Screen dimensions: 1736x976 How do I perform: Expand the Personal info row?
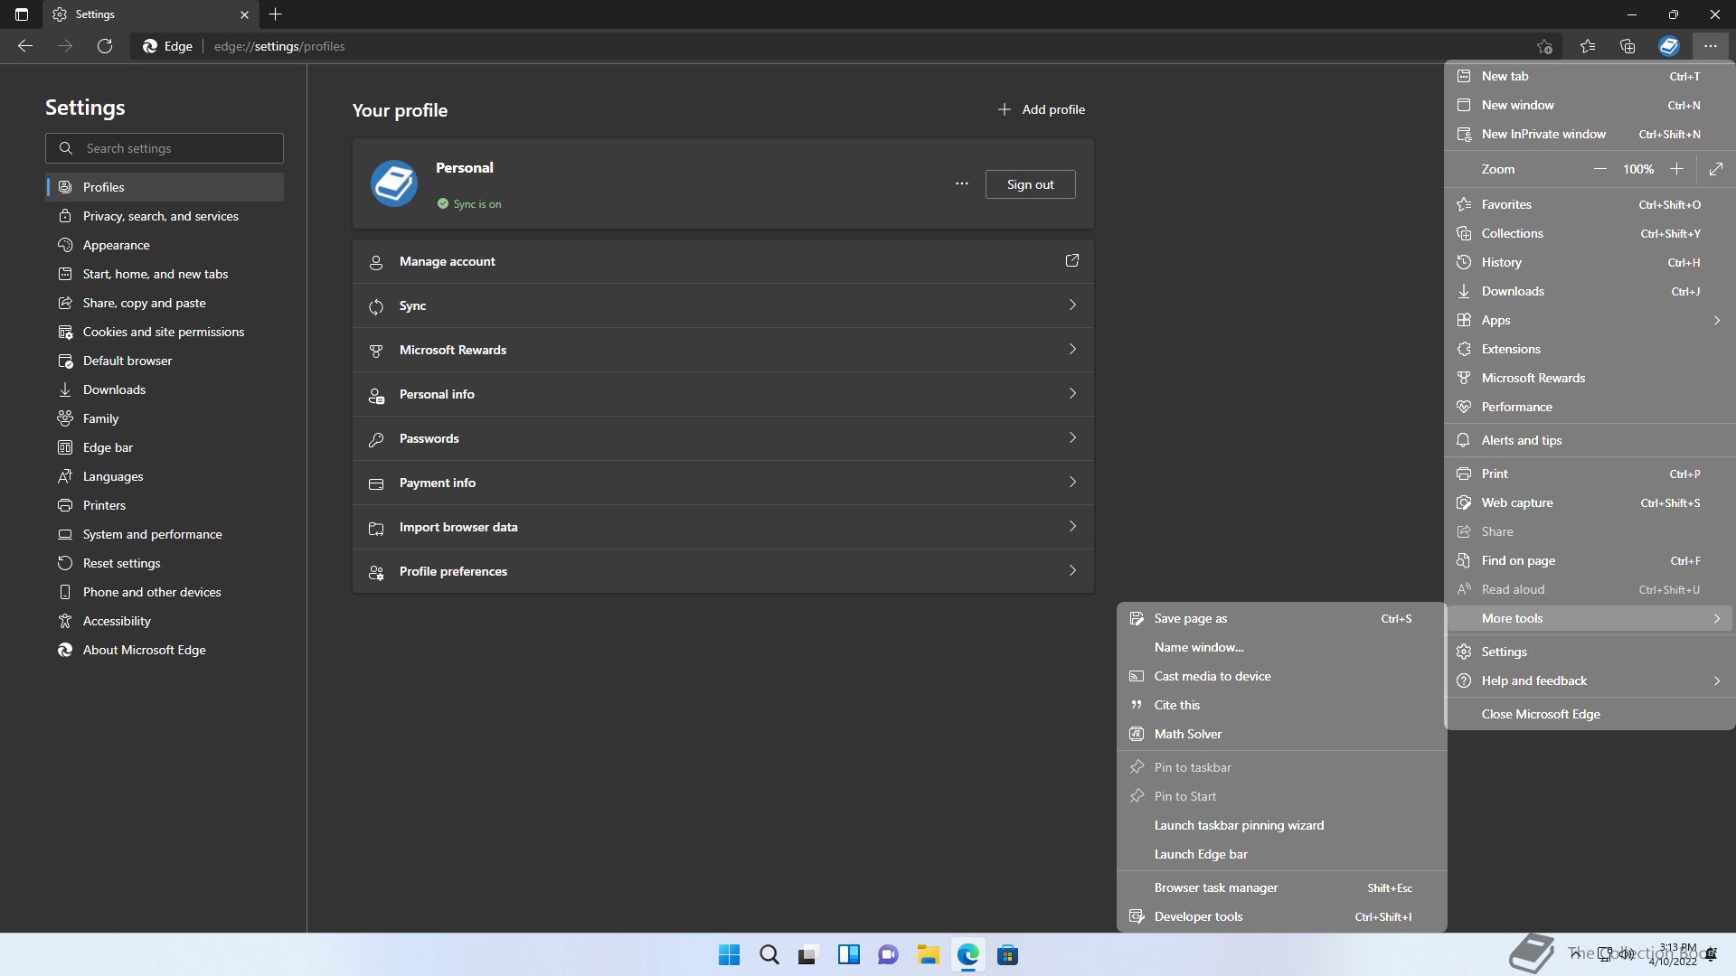[x=723, y=394]
